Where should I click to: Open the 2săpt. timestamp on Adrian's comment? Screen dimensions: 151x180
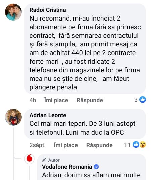click(38, 145)
